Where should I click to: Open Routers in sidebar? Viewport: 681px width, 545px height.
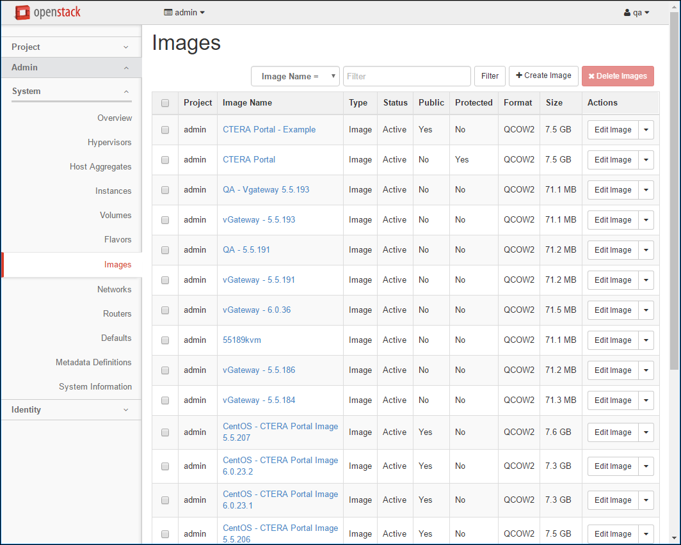coord(117,313)
